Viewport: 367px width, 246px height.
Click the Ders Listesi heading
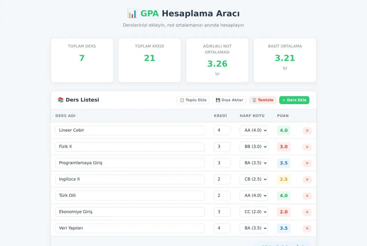[x=78, y=100]
